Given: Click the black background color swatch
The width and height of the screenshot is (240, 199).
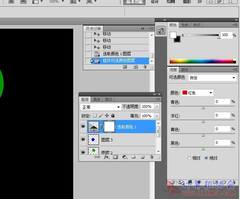Looking at the screenshot, I should point(178,39).
